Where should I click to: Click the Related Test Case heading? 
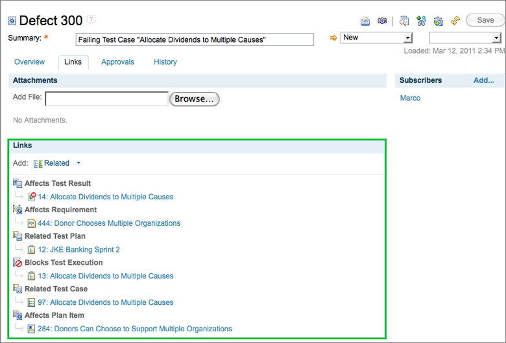click(x=56, y=289)
